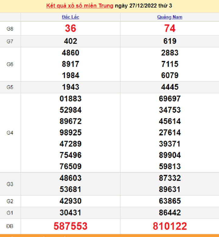
Task: Open the Đắc Lắc province link
Action: pyautogui.click(x=70, y=17)
